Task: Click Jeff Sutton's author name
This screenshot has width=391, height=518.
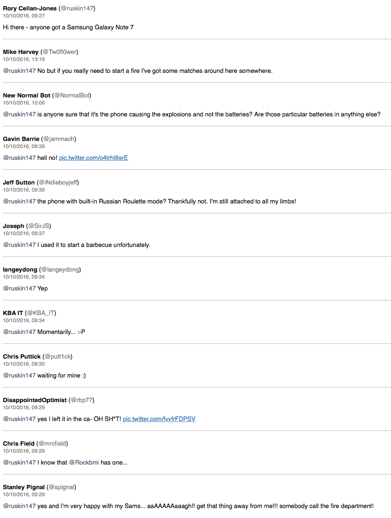Action: pos(19,183)
